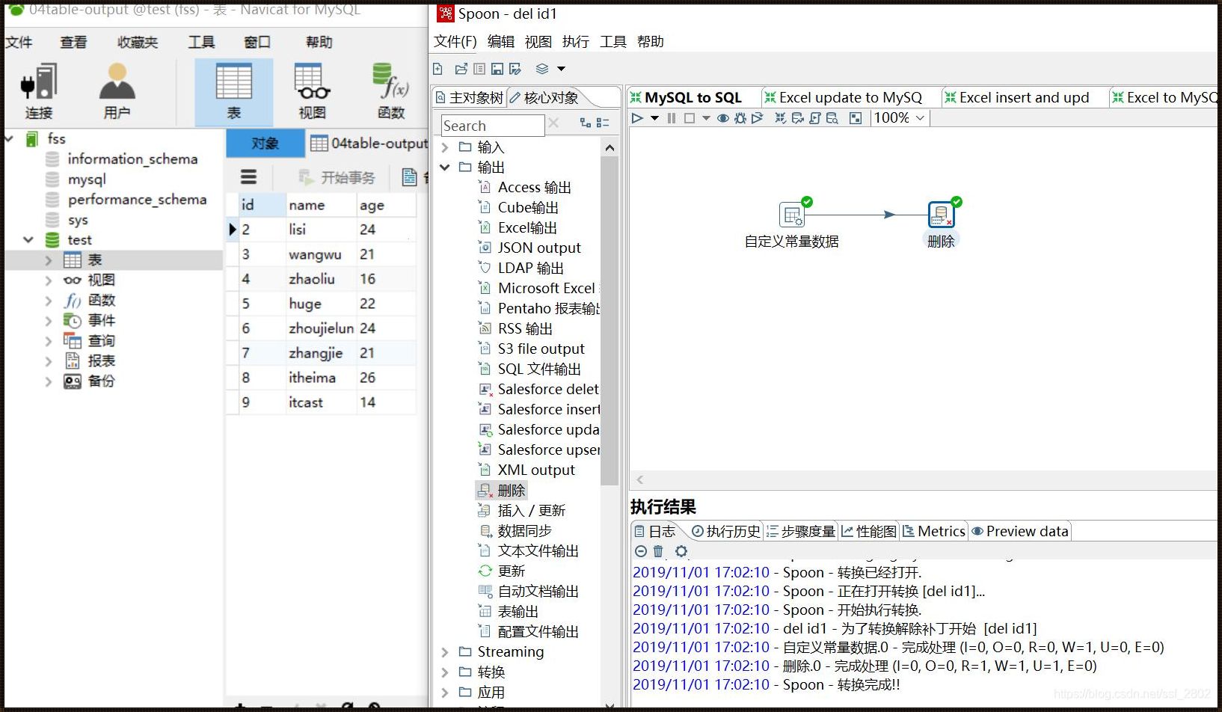Click the 自定义常量数据 step on the canvas
The height and width of the screenshot is (712, 1222).
point(792,215)
